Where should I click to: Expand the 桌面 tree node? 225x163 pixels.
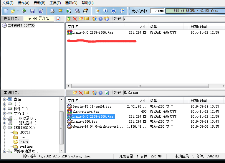(x=4, y=99)
